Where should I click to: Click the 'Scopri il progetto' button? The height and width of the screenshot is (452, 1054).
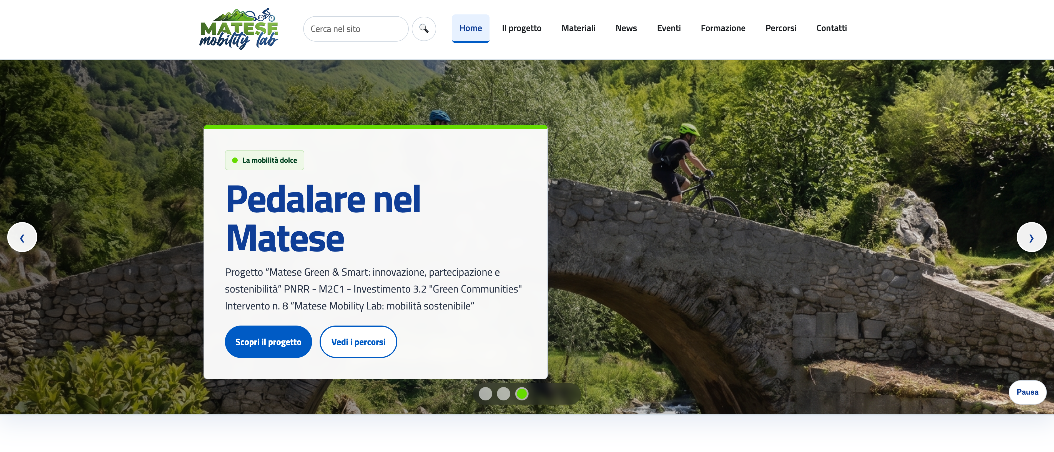[x=268, y=342]
